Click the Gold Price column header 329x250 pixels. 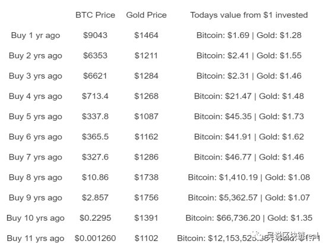tap(146, 15)
